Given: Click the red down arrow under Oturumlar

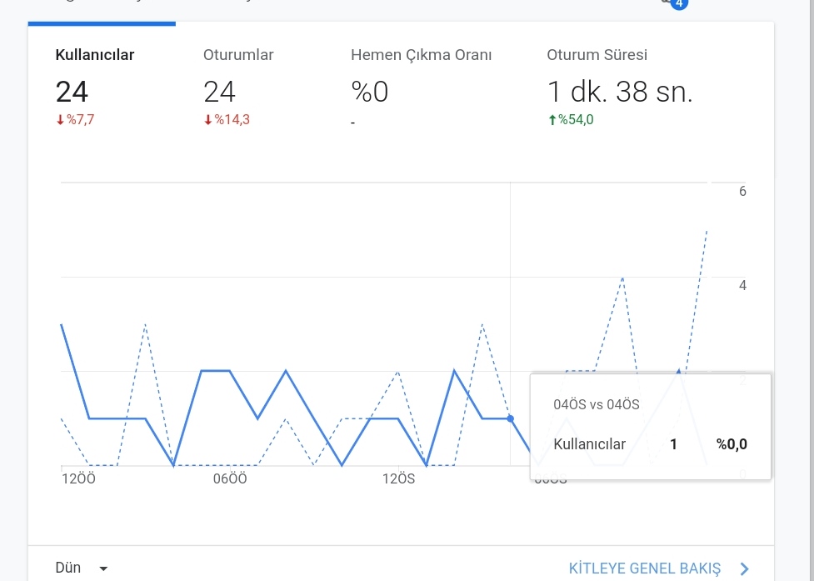Looking at the screenshot, I should [207, 120].
